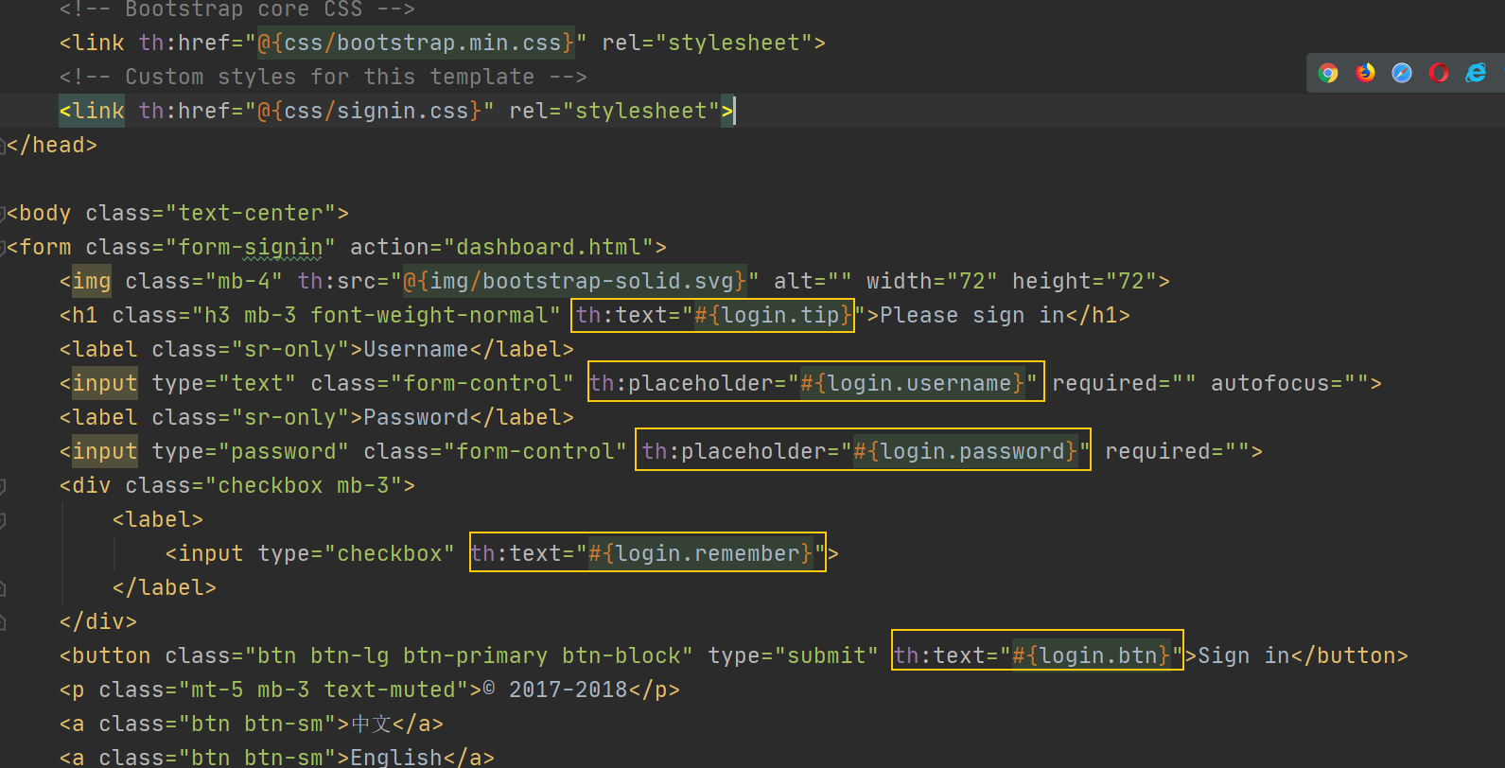Click the class="checkbox mb-3" attribute

coord(263,485)
